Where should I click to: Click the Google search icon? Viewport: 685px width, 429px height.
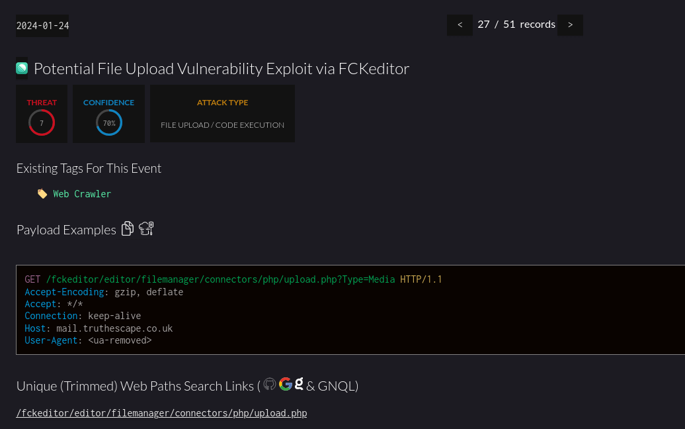(286, 385)
